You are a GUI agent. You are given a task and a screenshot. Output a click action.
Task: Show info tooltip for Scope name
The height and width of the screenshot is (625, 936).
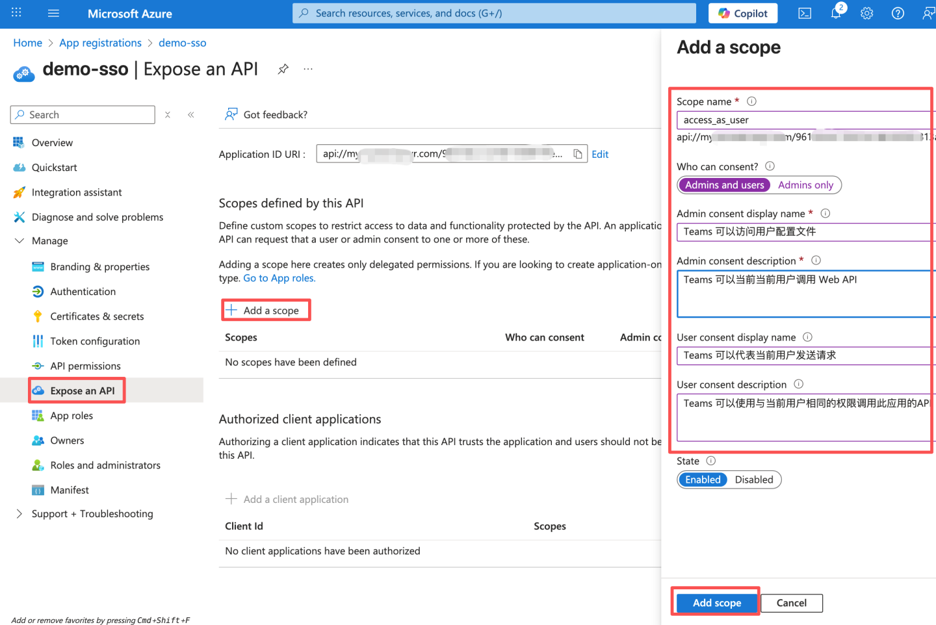[x=751, y=101]
